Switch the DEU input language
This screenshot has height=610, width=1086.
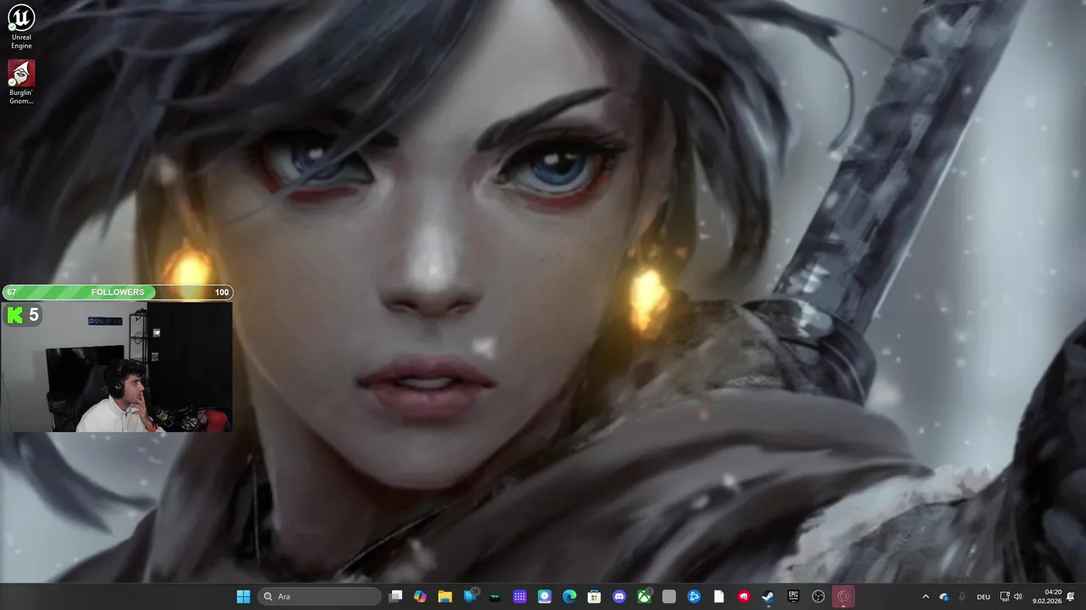point(983,596)
